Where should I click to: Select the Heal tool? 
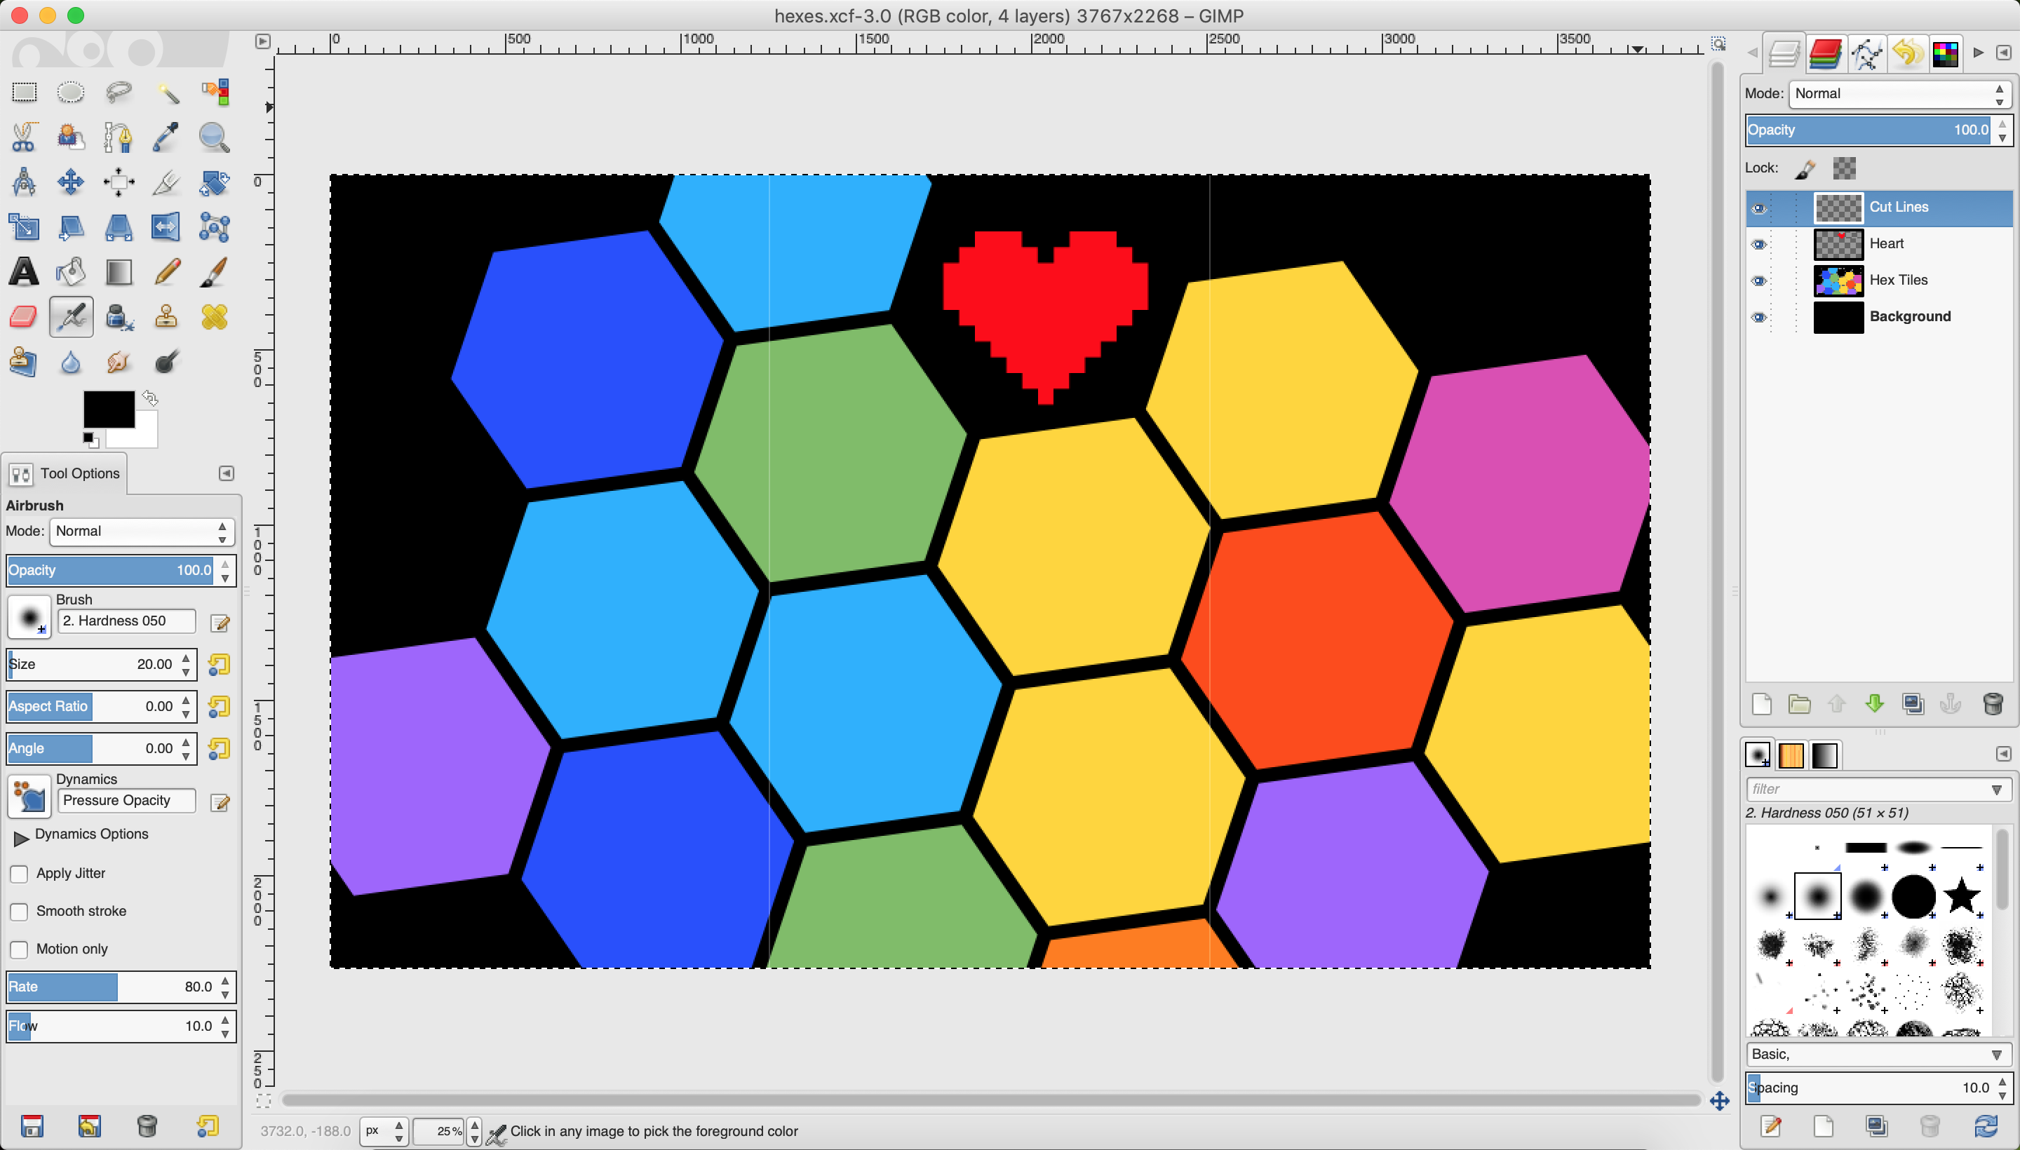pos(214,318)
